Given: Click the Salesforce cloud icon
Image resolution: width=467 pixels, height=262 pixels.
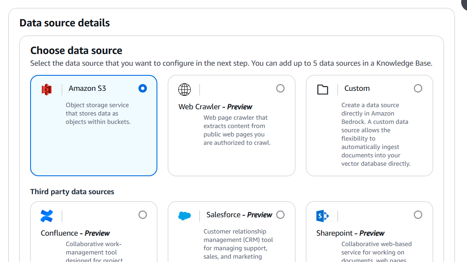Looking at the screenshot, I should [185, 216].
